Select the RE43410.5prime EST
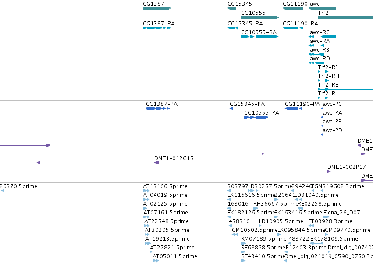This screenshot has width=373, height=263. click(x=243, y=261)
